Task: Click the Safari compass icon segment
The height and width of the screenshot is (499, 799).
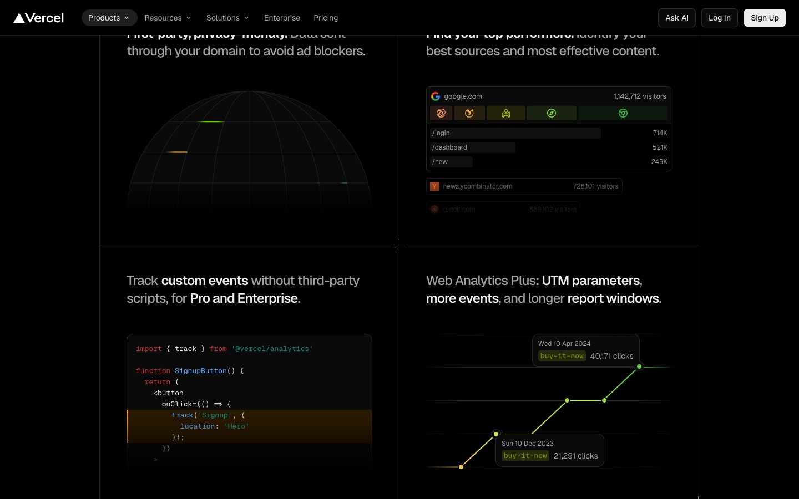Action: [552, 113]
